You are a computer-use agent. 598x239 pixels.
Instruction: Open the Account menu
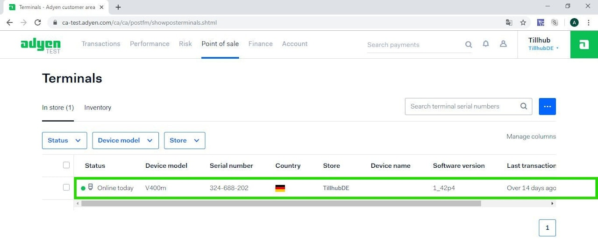[x=295, y=44]
